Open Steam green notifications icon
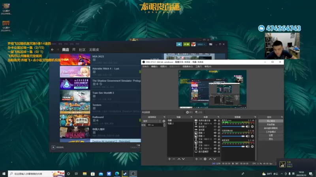The height and width of the screenshot is (177, 316). [x=186, y=44]
